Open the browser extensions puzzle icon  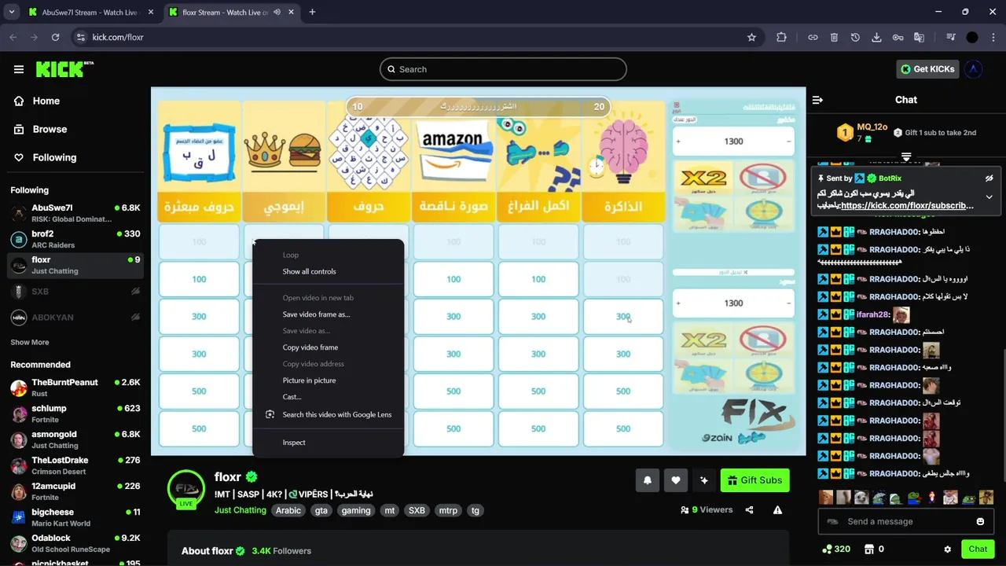click(x=781, y=37)
